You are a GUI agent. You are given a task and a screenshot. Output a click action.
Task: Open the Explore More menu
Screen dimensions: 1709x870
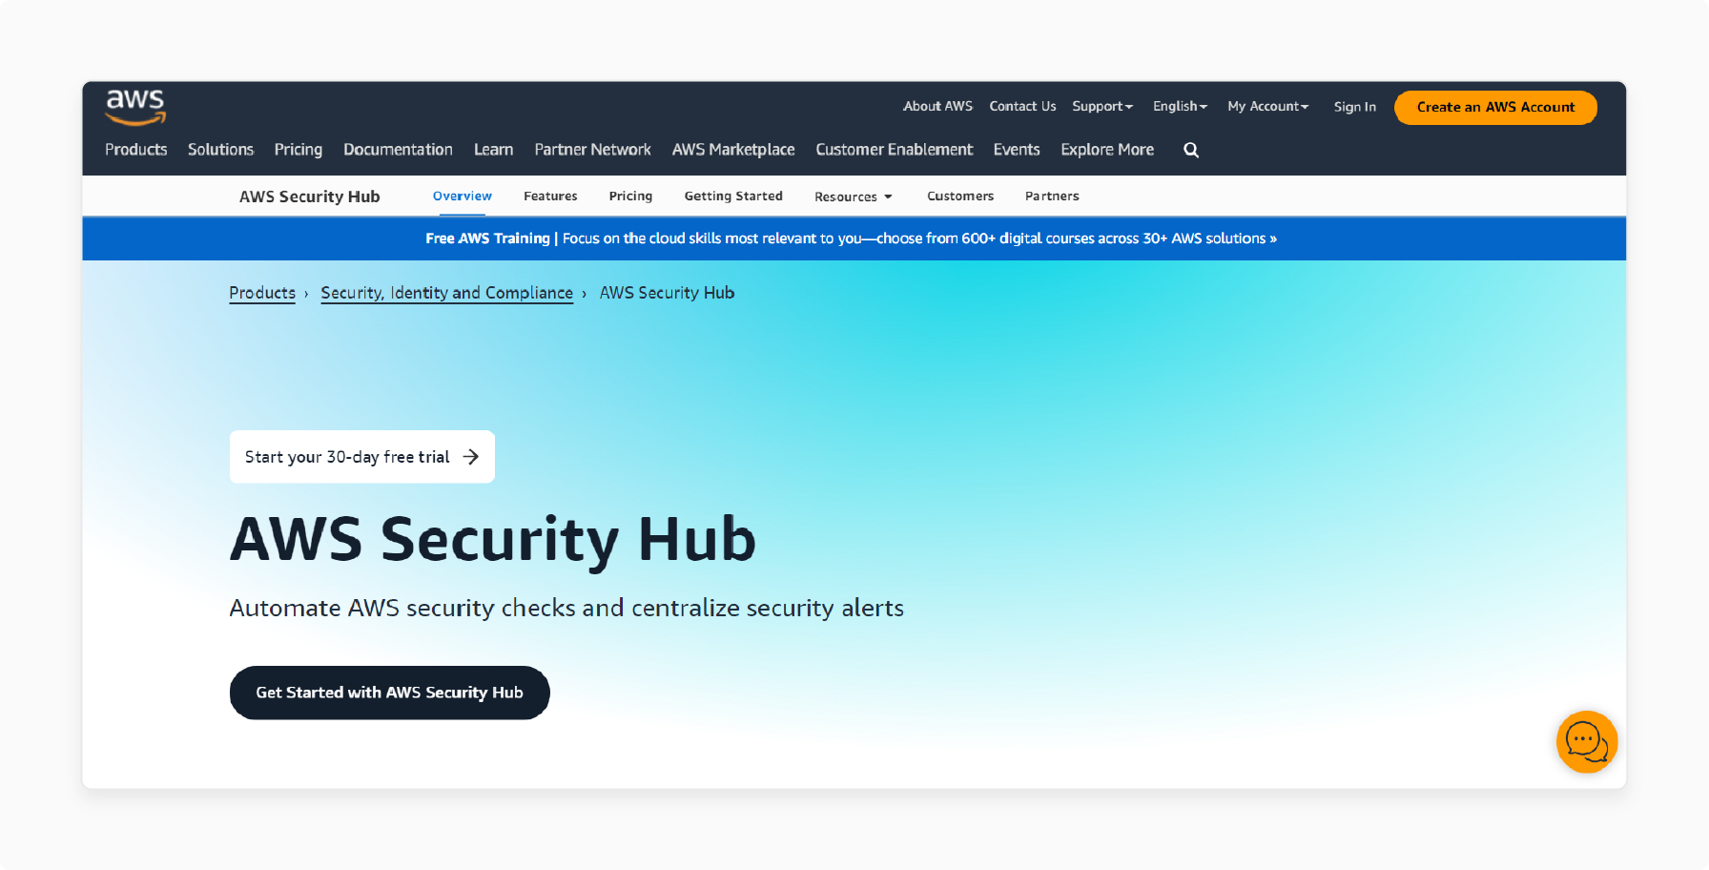point(1107,150)
